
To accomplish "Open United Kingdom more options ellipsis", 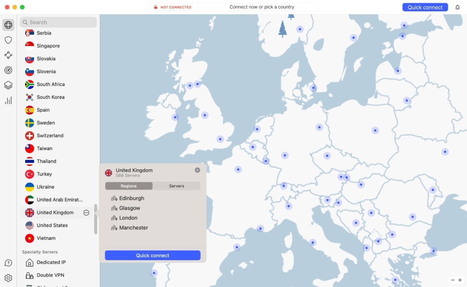I will click(x=86, y=213).
